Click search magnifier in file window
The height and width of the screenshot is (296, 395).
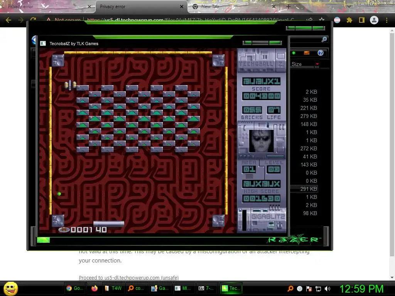324,39
